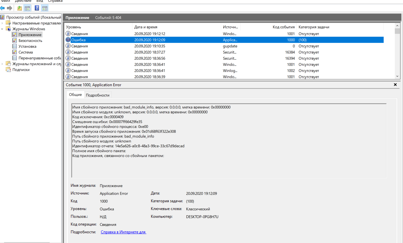
Task: Collapse the Журналы Windows node
Action: (x=2, y=29)
